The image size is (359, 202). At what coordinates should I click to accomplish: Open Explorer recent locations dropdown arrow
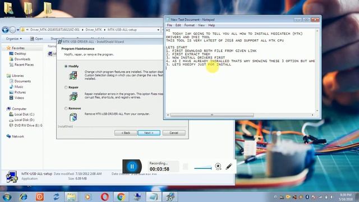tap(18, 30)
